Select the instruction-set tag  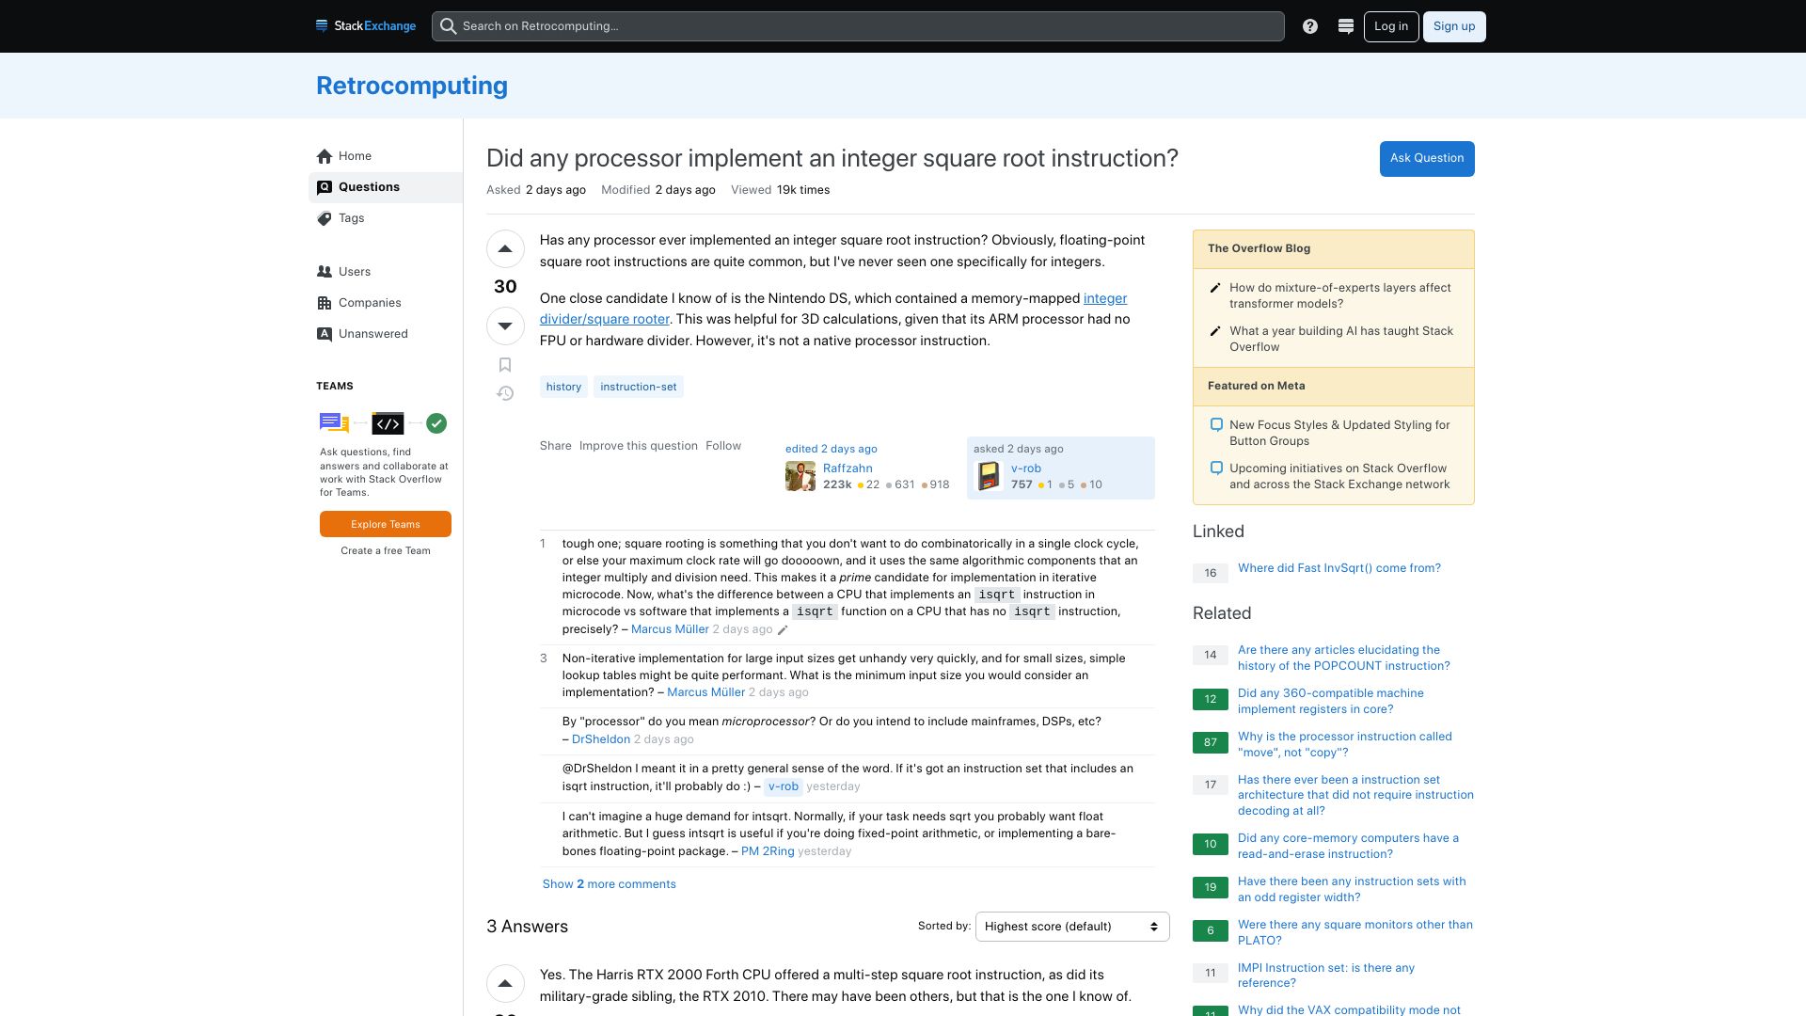[639, 387]
